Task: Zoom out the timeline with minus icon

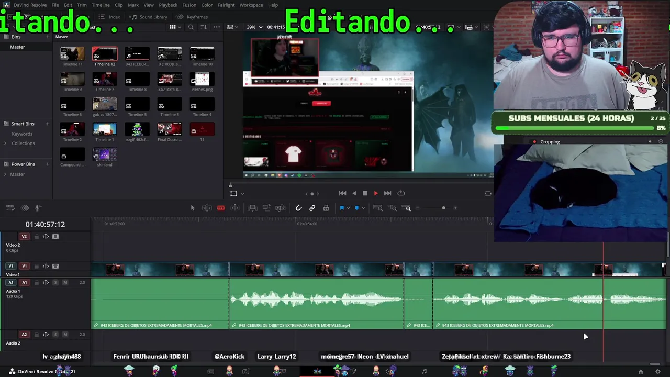Action: tap(417, 208)
